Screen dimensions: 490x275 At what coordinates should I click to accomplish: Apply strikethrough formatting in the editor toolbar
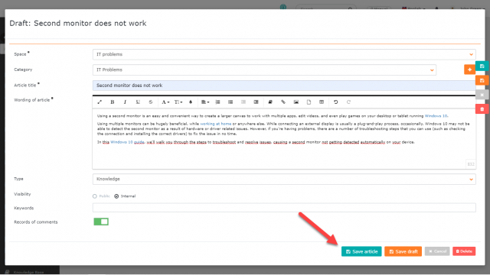pos(151,102)
